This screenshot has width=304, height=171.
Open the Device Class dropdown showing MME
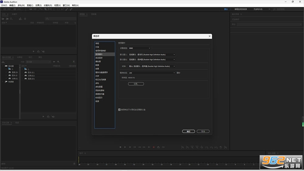tap(139, 48)
